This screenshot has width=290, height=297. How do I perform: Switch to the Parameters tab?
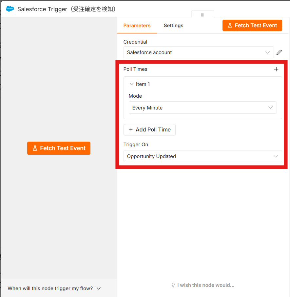(137, 26)
